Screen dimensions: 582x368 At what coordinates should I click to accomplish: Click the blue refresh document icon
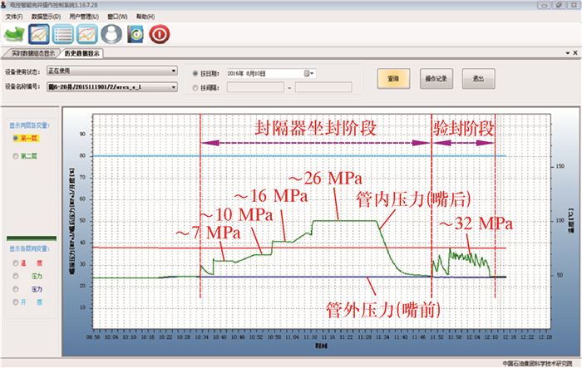tap(136, 34)
